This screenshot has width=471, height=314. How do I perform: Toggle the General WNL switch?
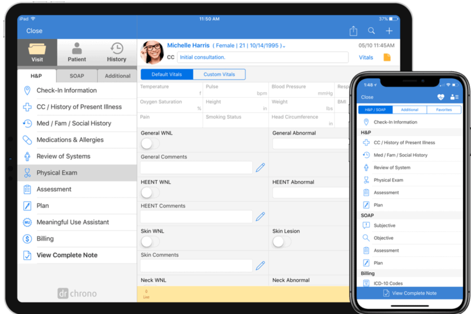click(x=150, y=144)
